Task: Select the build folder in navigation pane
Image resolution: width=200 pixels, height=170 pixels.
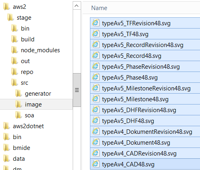Action: (x=28, y=39)
